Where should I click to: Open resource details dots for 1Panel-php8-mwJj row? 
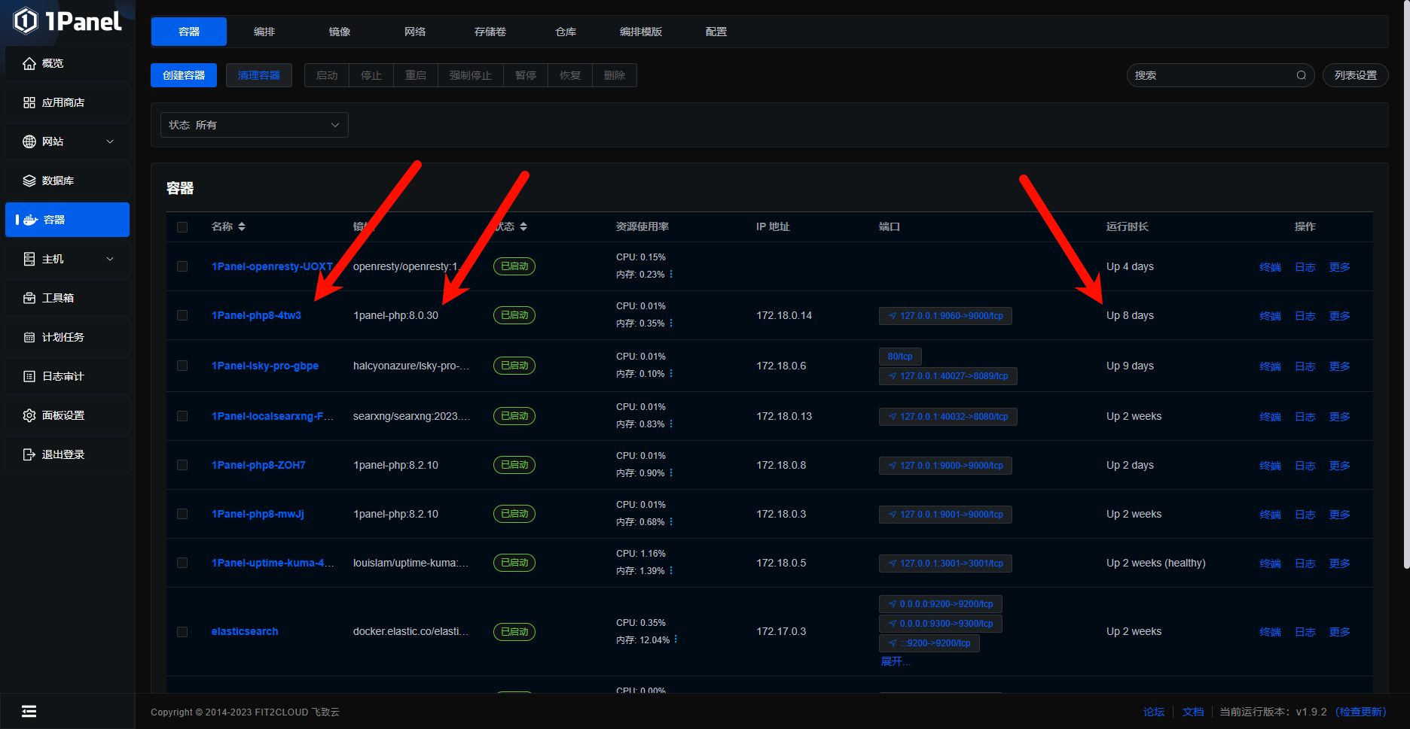click(671, 522)
